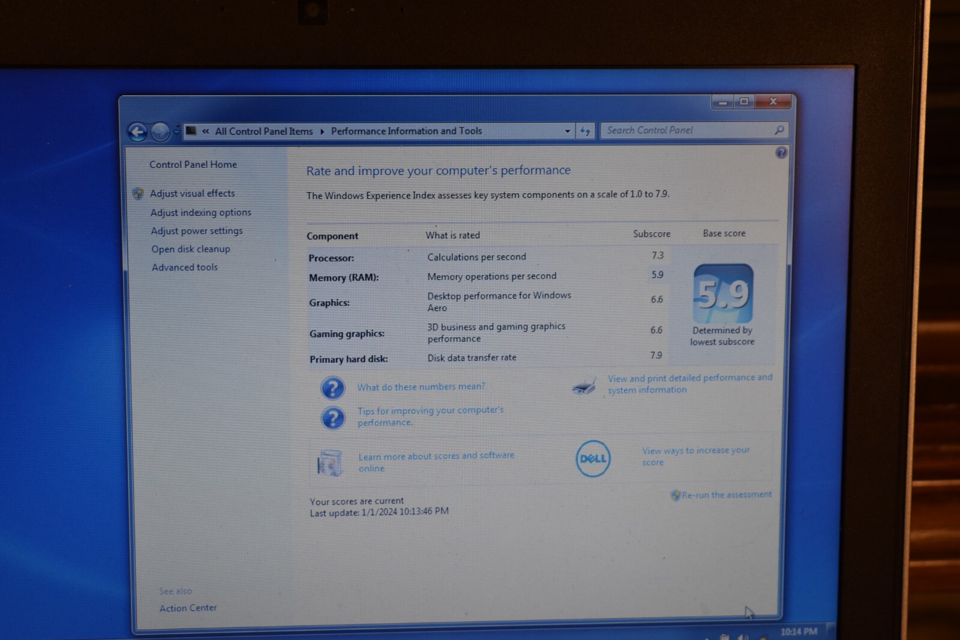Open Help with the question mark icon

[781, 152]
